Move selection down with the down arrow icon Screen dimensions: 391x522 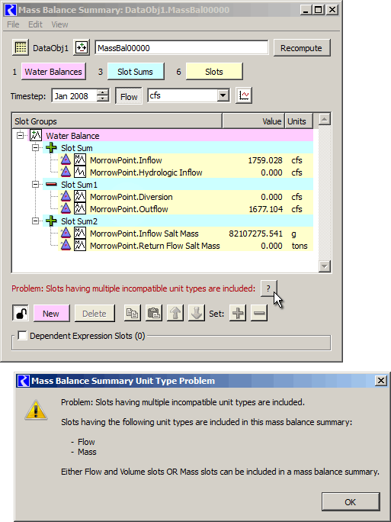click(x=197, y=313)
